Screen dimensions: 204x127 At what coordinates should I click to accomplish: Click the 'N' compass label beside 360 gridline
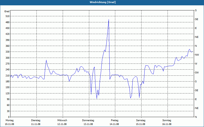coord(196,46)
